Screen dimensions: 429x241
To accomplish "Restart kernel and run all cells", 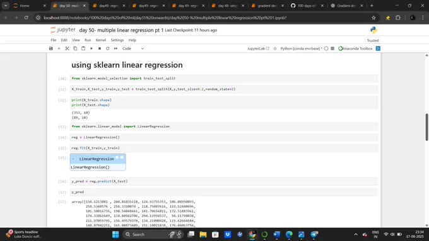I will click(x=115, y=48).
